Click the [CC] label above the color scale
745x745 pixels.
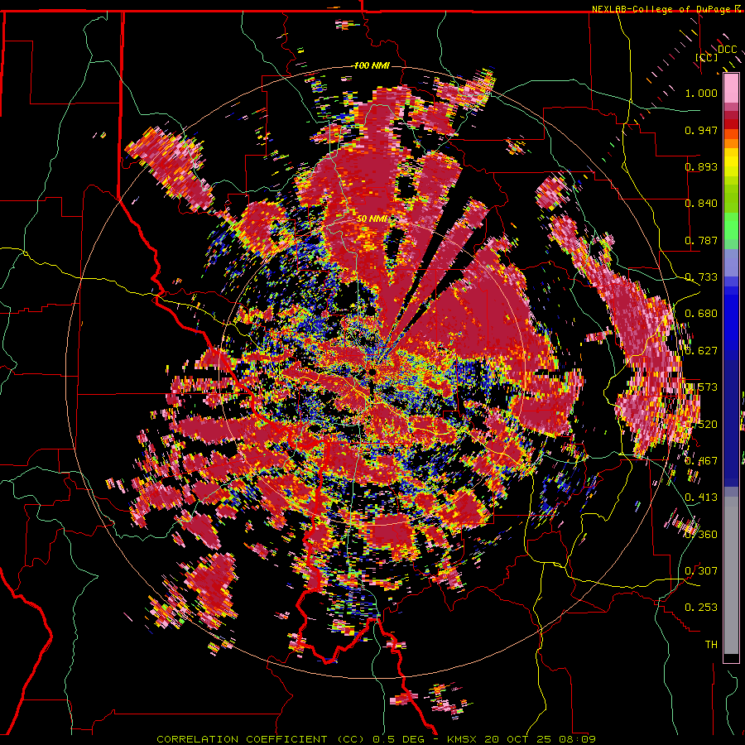tap(707, 57)
